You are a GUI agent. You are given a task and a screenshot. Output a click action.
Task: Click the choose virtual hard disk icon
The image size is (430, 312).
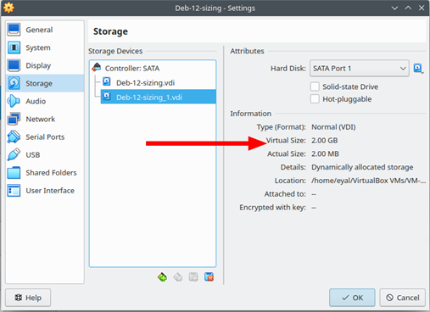pyautogui.click(x=418, y=69)
